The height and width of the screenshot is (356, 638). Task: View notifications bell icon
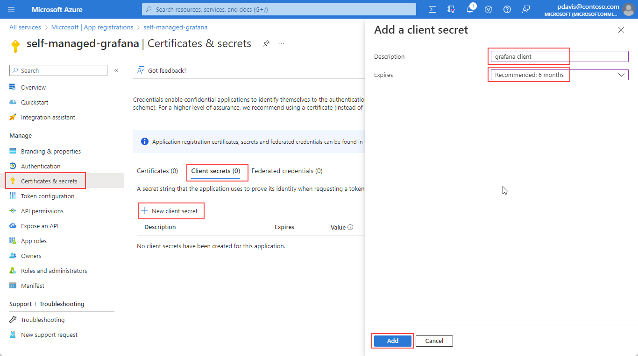pos(470,9)
